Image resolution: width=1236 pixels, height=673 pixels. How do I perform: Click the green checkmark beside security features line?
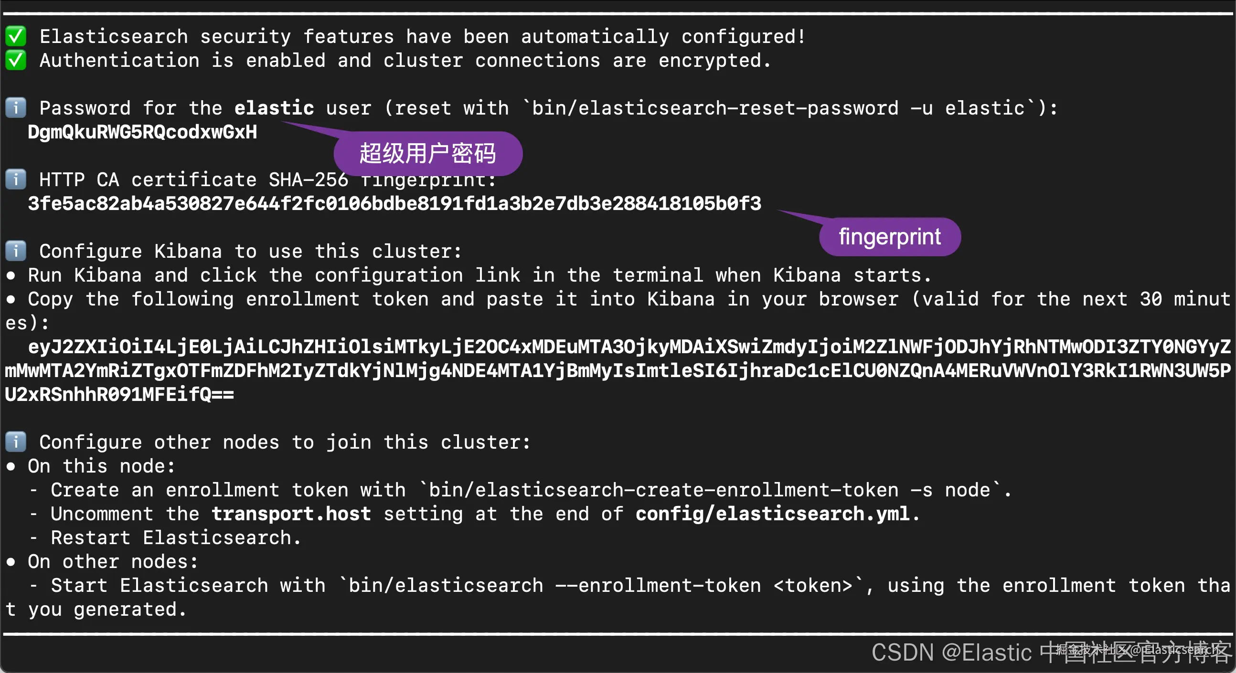click(x=16, y=36)
